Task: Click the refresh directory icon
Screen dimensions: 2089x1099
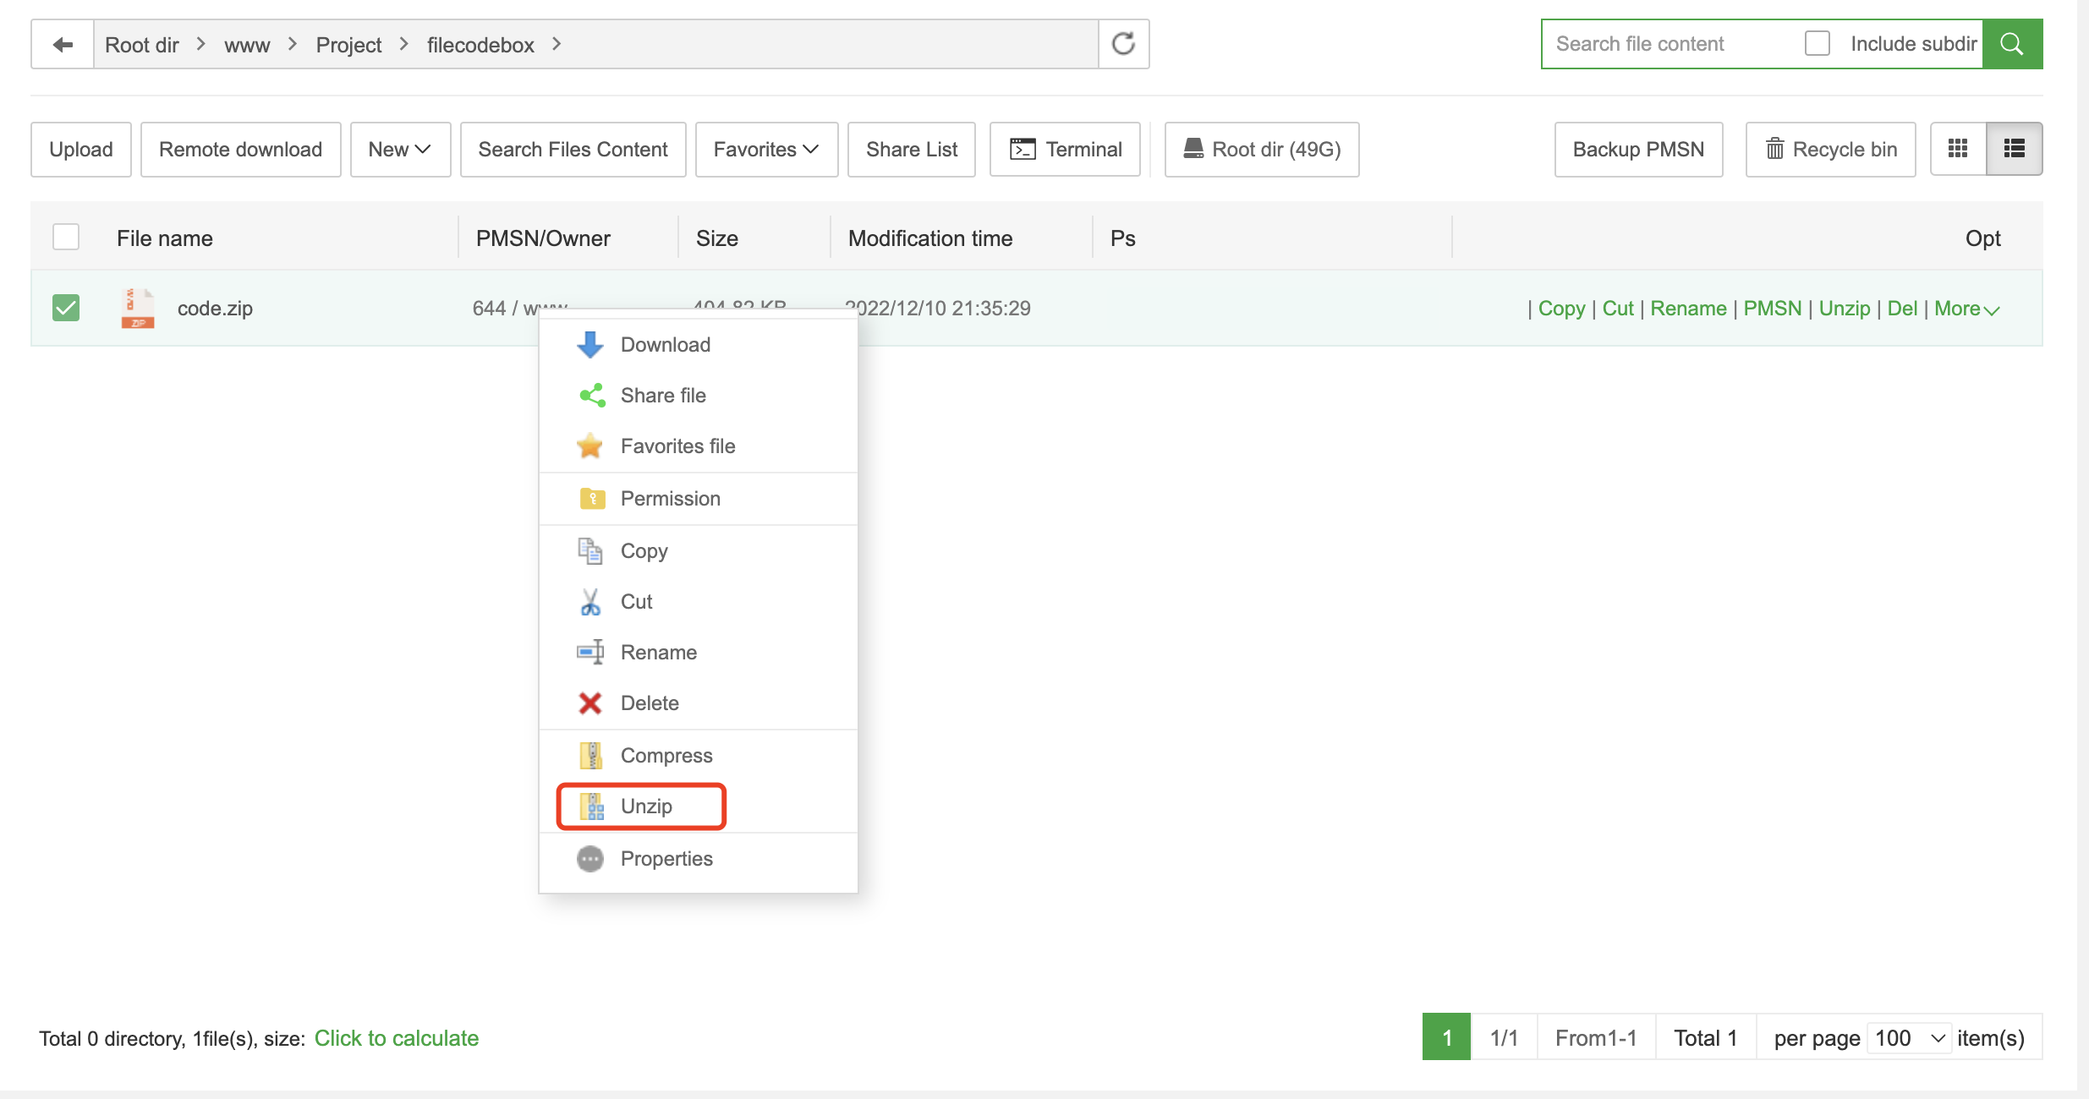Action: tap(1123, 44)
